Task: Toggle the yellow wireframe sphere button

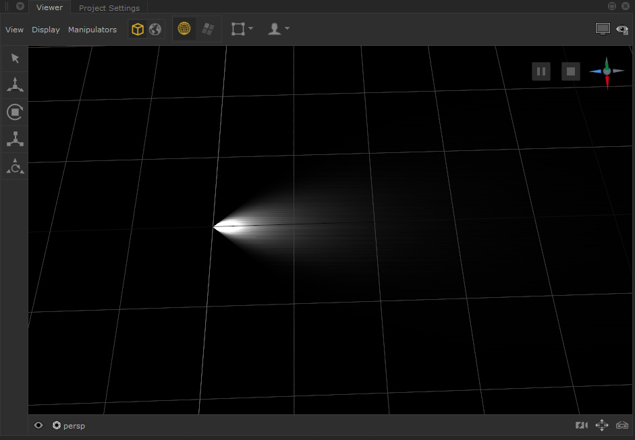Action: [x=184, y=29]
